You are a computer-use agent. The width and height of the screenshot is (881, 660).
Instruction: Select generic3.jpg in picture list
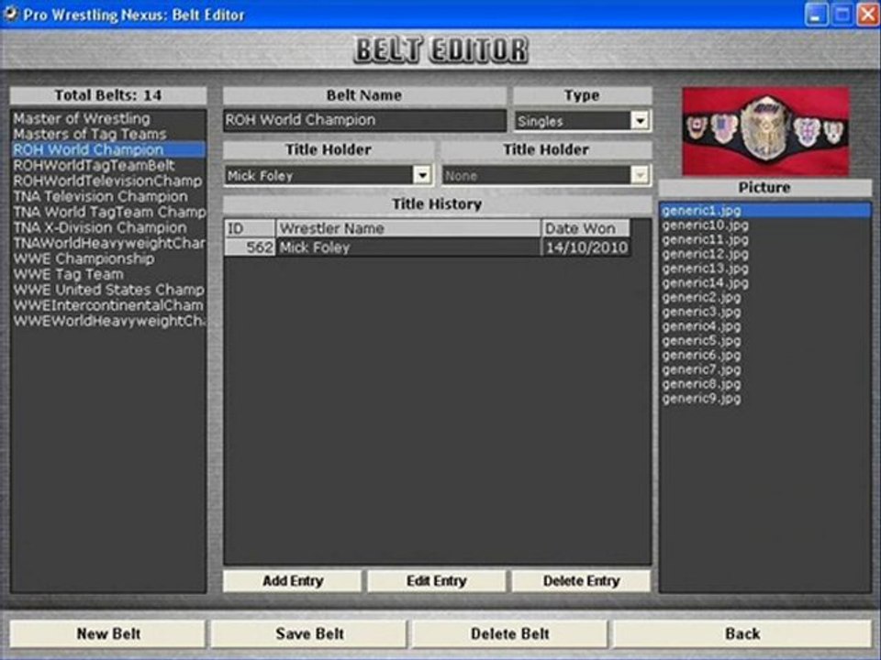pos(765,312)
